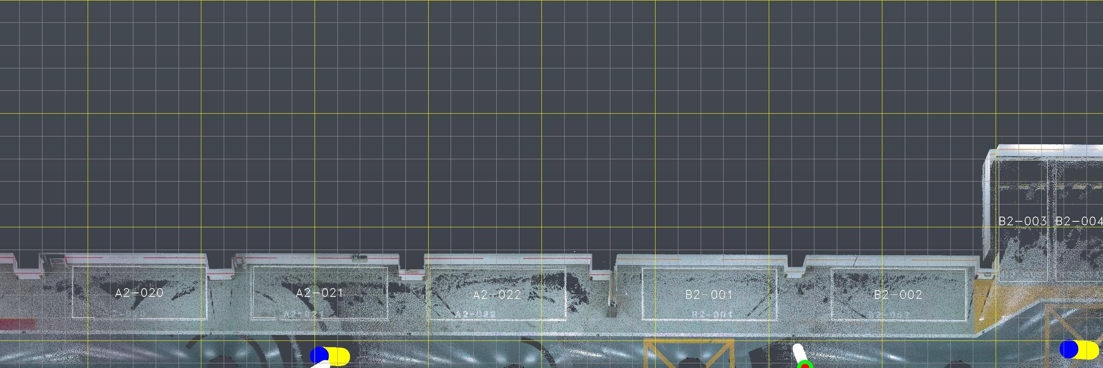The height and width of the screenshot is (368, 1103).
Task: Select the A2-020 bay label
Action: click(x=139, y=293)
